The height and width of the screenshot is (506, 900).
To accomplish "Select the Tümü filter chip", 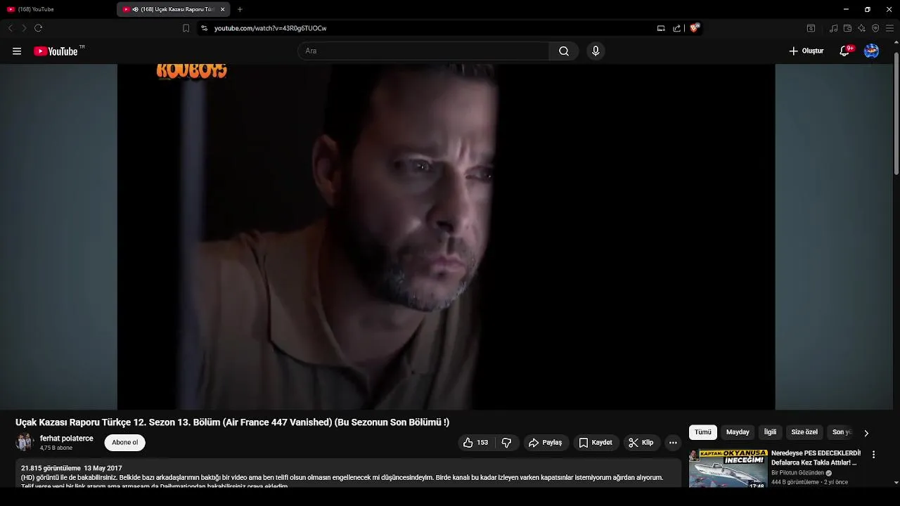I will (703, 432).
